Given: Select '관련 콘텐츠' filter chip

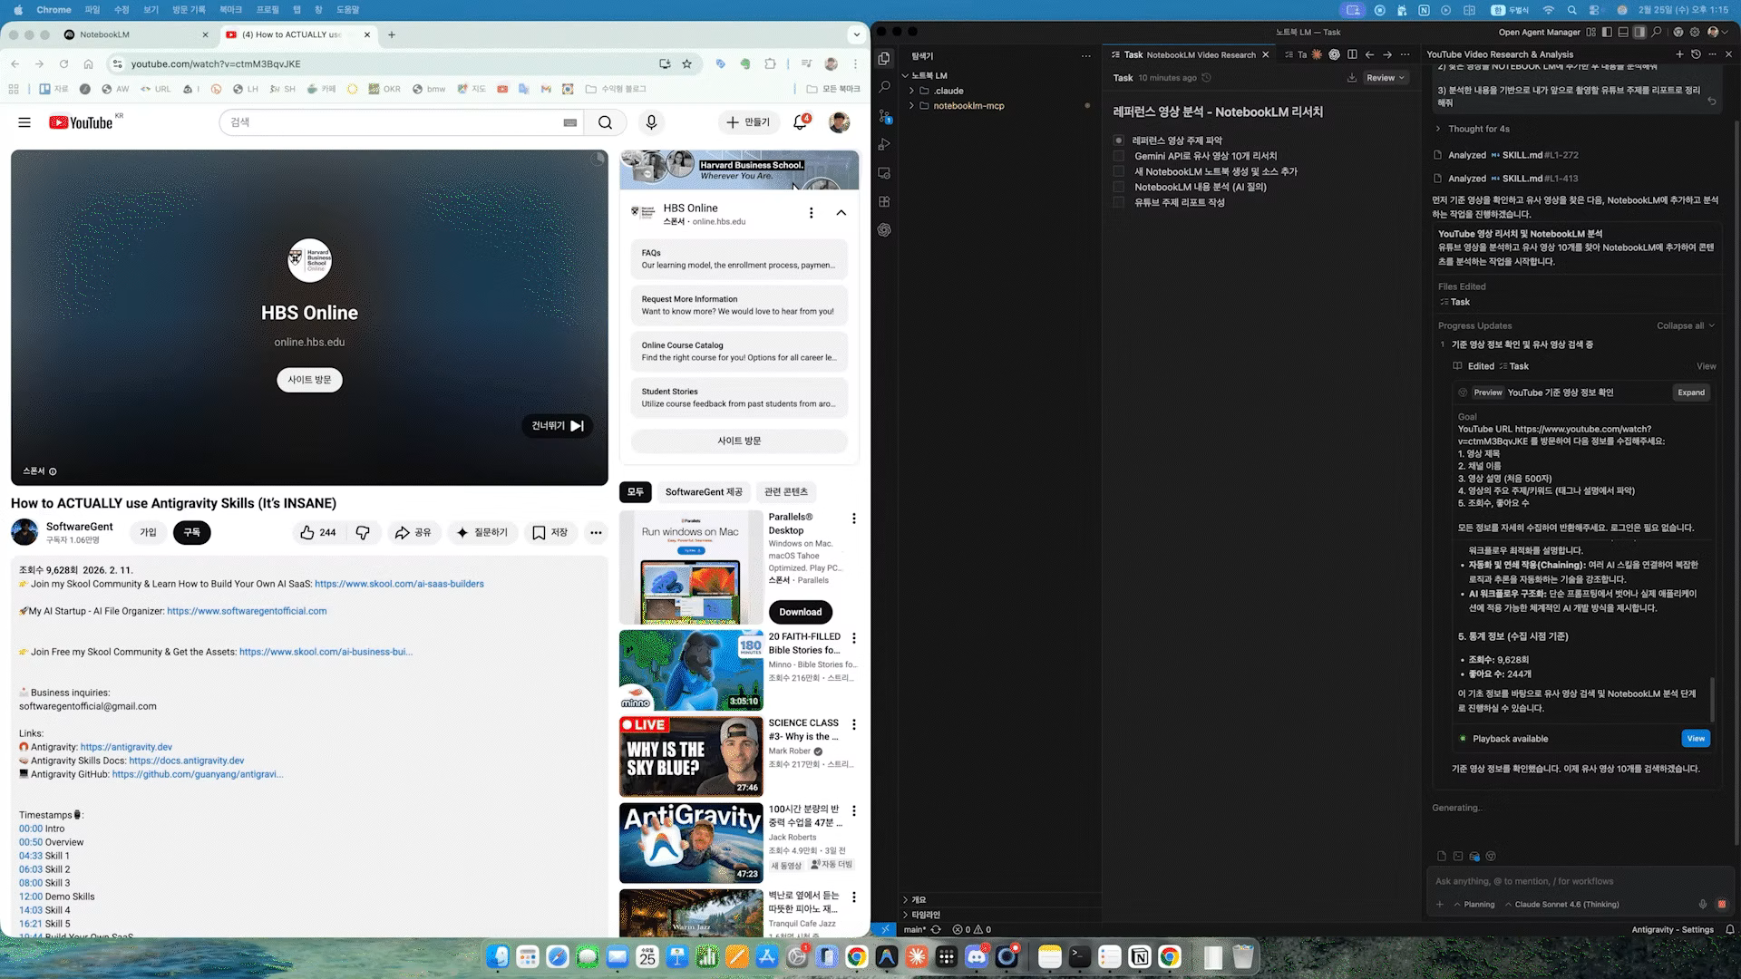Looking at the screenshot, I should pyautogui.click(x=785, y=492).
